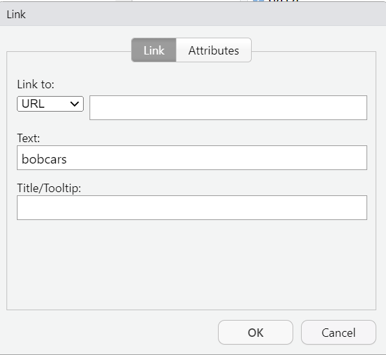Click into the Text field containing bobcars
The width and height of the screenshot is (386, 355).
[x=192, y=158]
